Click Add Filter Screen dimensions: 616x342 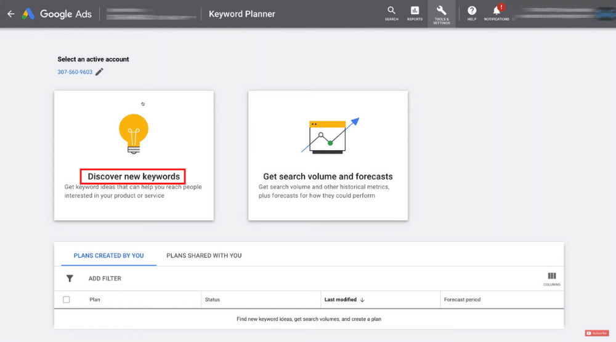pyautogui.click(x=105, y=279)
